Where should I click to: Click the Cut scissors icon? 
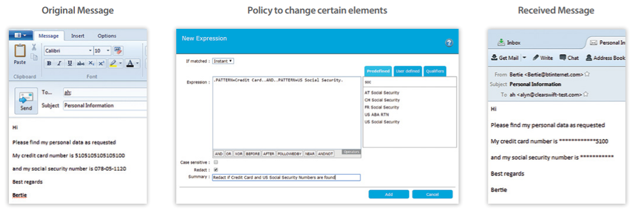click(x=34, y=47)
